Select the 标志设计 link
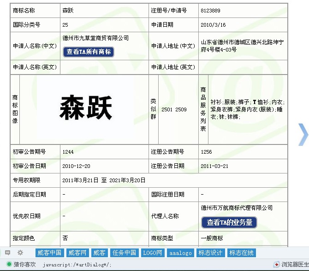 (x=210, y=253)
